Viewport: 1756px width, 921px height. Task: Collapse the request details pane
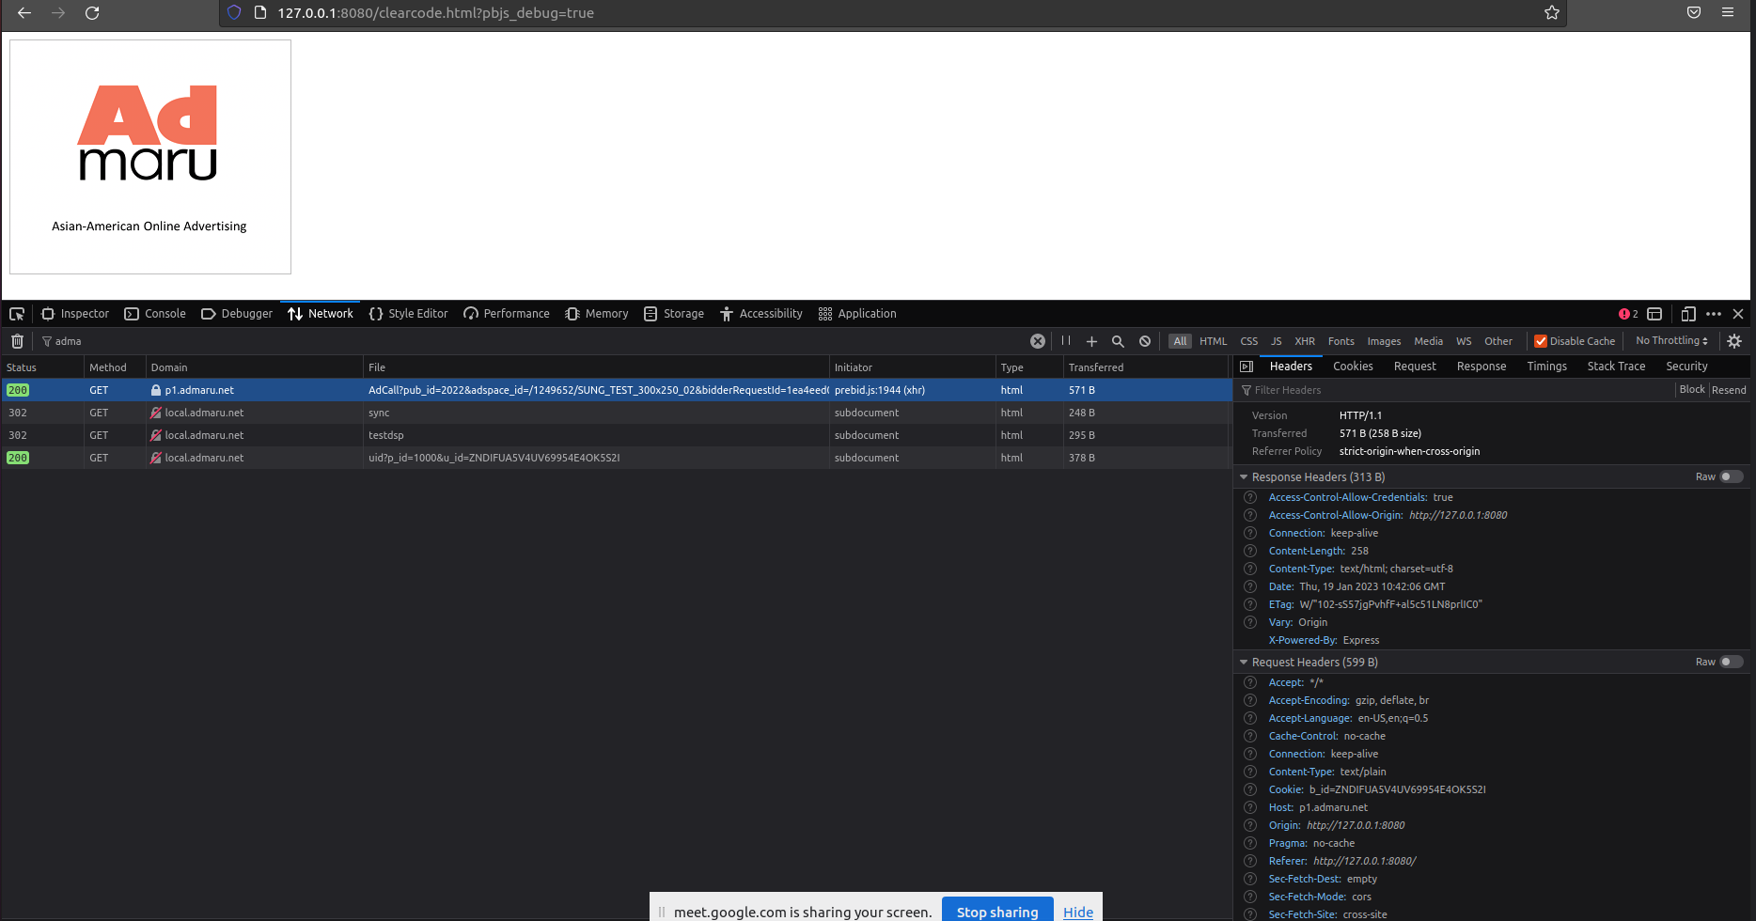(1246, 367)
